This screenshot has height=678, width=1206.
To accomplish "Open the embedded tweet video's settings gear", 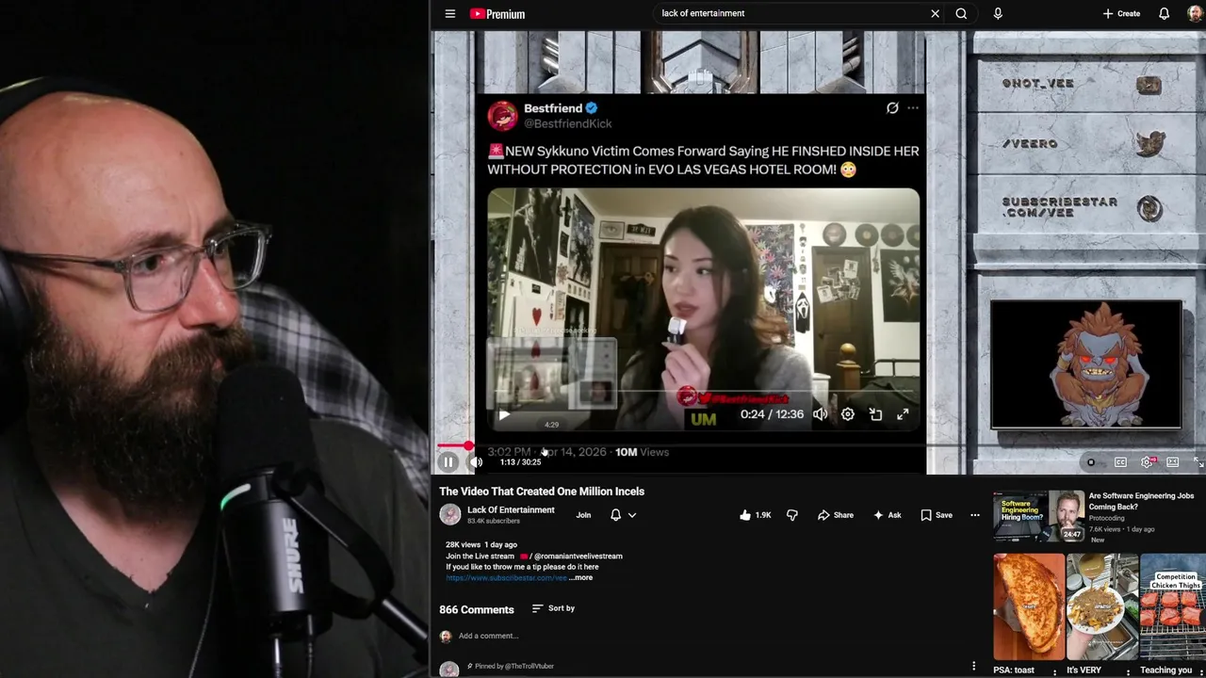I will click(x=848, y=414).
